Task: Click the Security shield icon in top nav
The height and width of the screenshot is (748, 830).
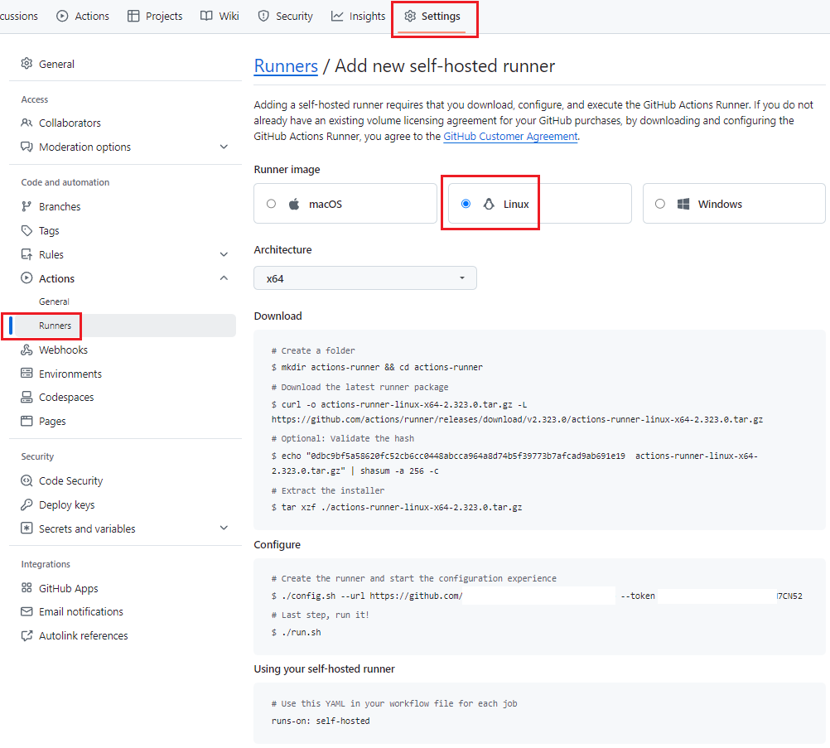Action: point(263,17)
